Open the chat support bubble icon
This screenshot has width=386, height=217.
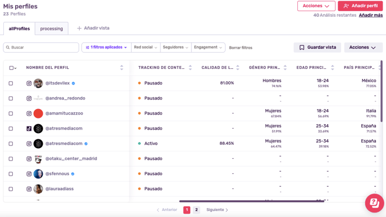(374, 203)
